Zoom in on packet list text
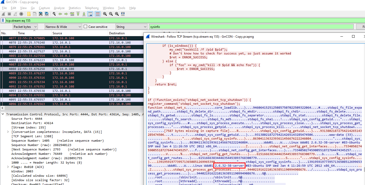Viewport: 365px width, 185px height. tap(105, 14)
